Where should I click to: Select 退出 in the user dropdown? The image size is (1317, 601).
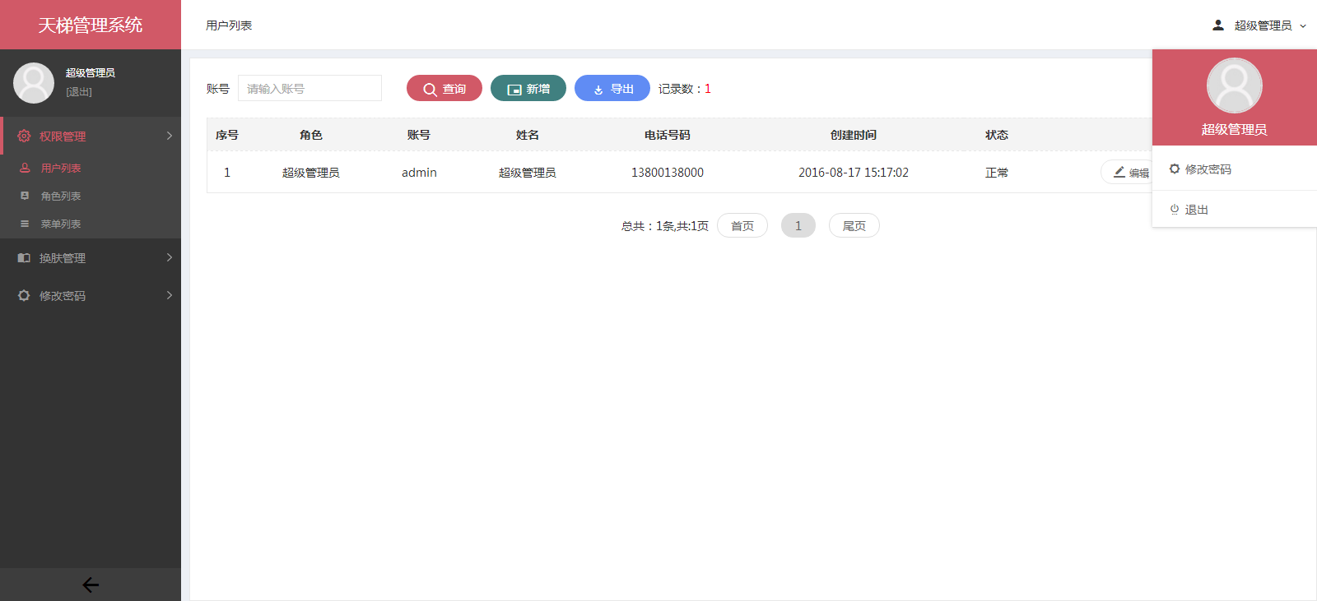[x=1235, y=210]
